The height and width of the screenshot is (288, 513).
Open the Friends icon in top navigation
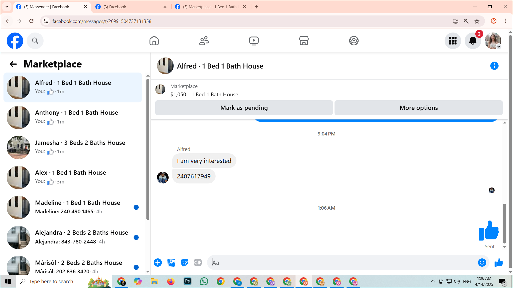204,41
